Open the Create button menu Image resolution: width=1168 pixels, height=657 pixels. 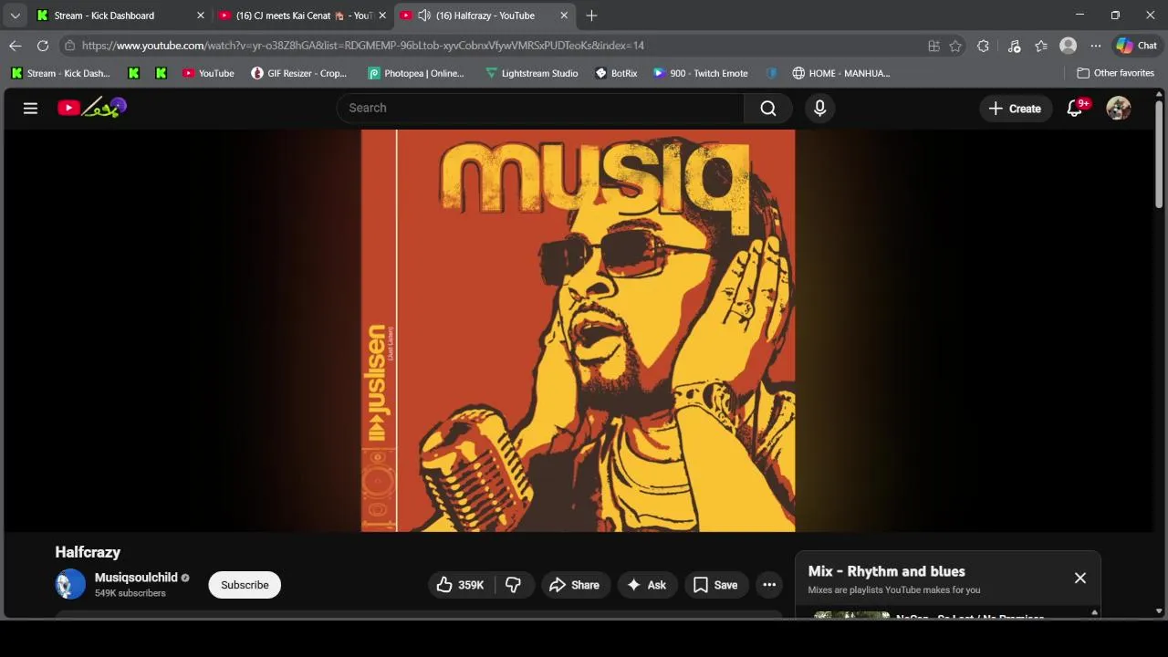(x=1015, y=108)
